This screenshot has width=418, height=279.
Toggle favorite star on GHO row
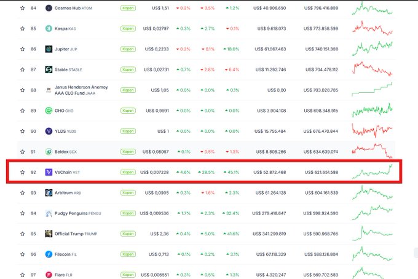[x=22, y=111]
